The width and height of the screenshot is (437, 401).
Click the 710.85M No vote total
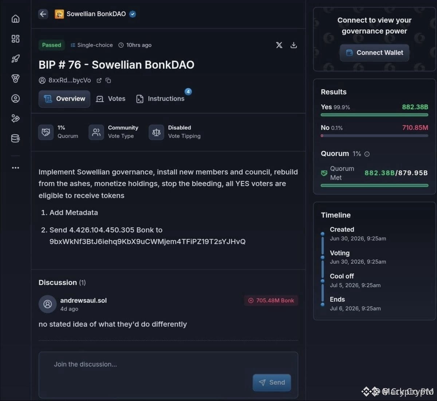[415, 128]
